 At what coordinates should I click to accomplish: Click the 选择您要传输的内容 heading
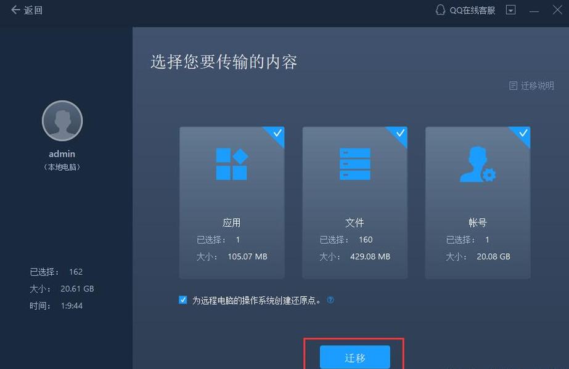[x=224, y=62]
